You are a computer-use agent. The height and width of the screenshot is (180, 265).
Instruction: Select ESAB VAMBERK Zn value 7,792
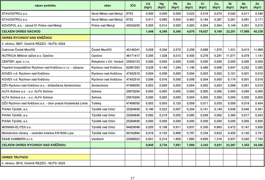[259, 139]
